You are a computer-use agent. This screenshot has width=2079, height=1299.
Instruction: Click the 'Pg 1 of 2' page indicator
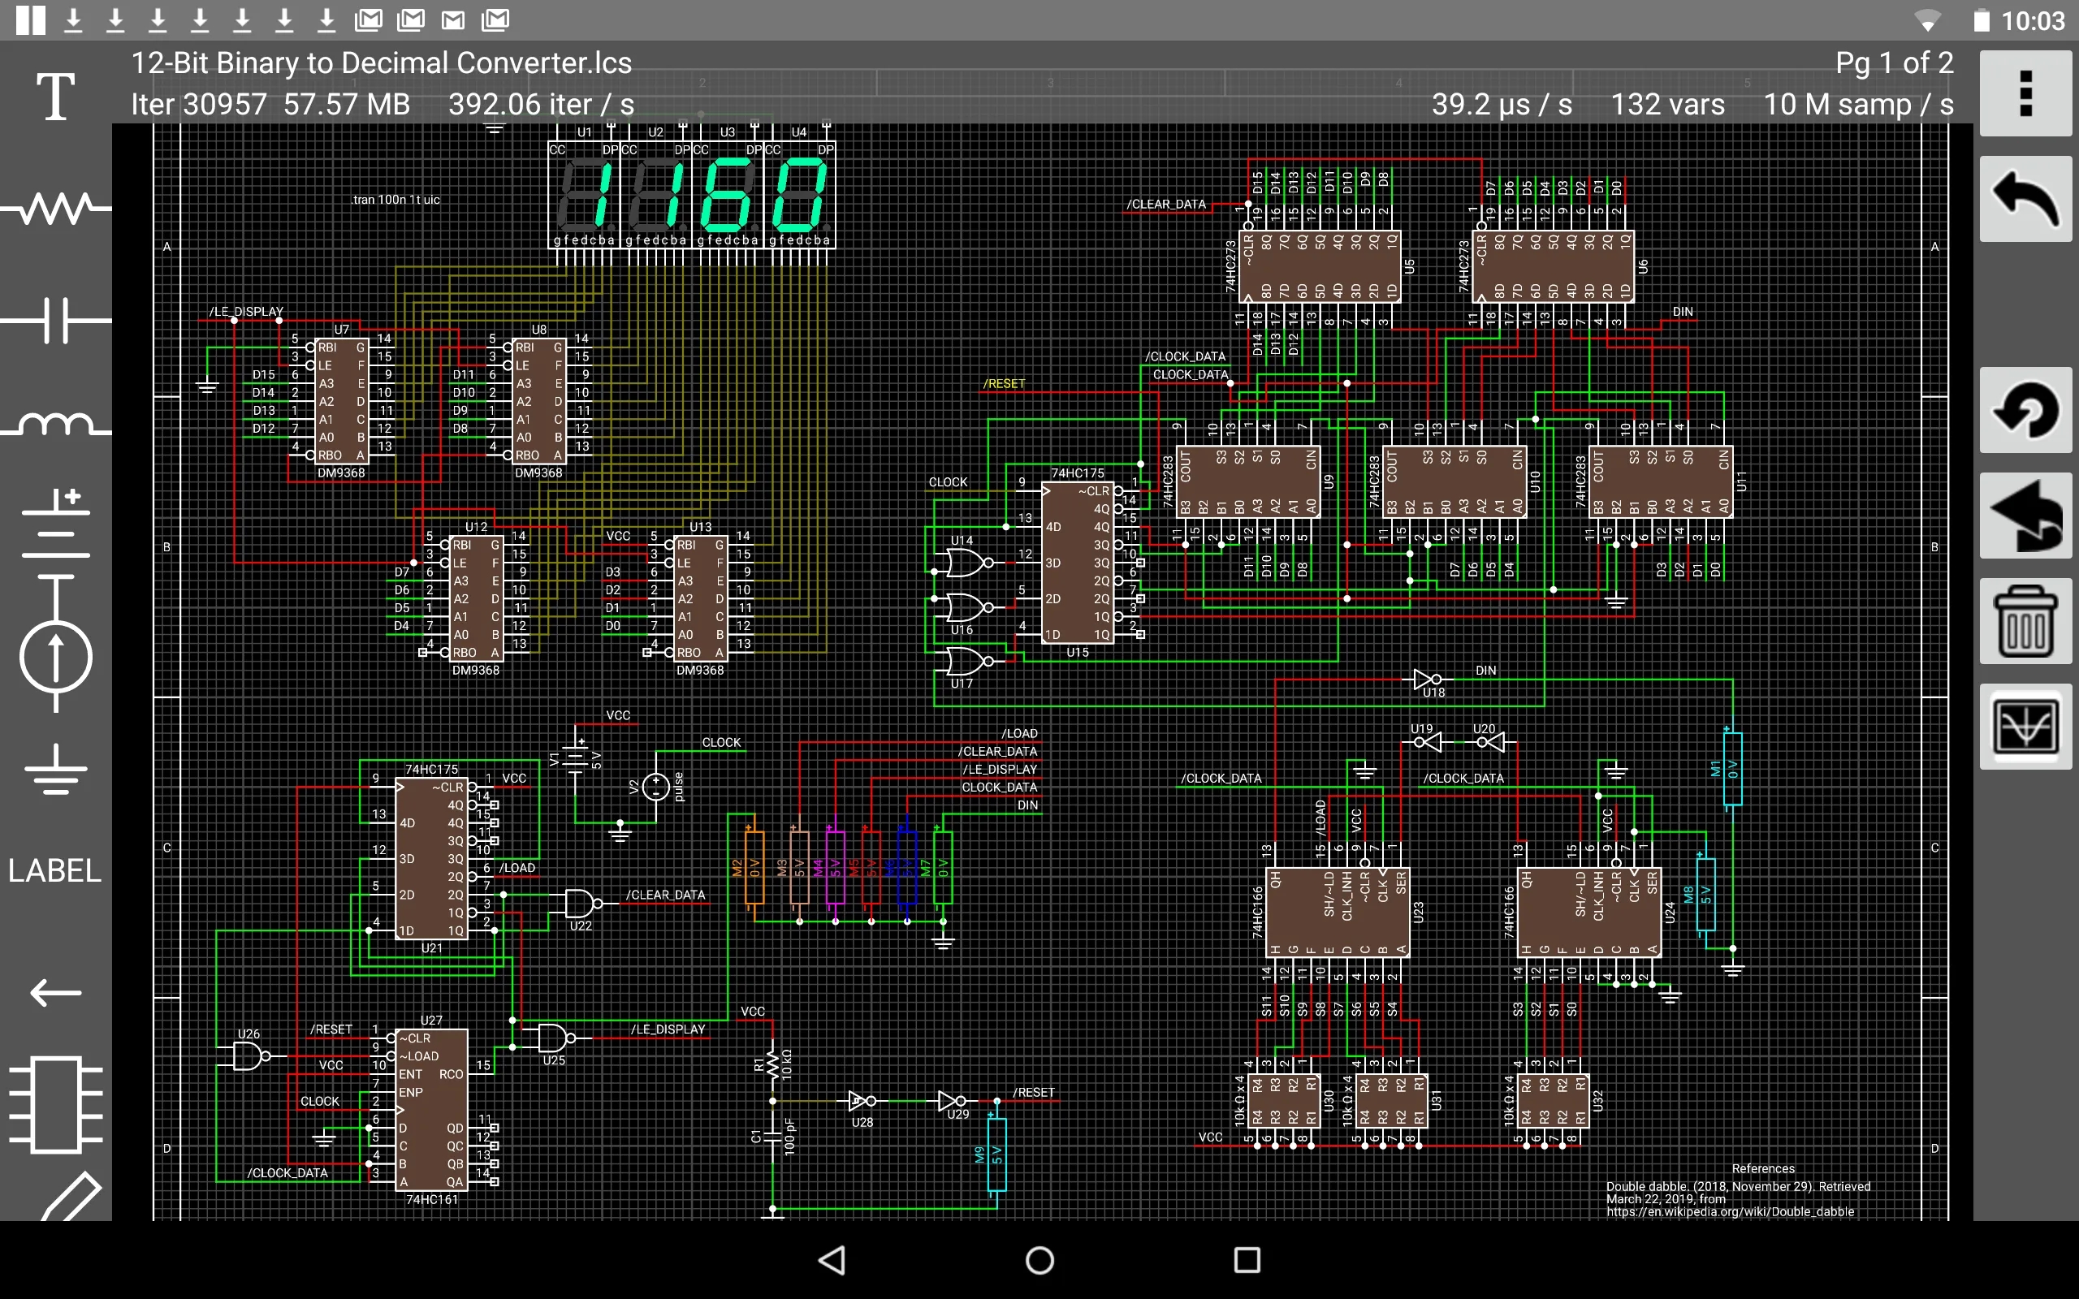point(1895,63)
